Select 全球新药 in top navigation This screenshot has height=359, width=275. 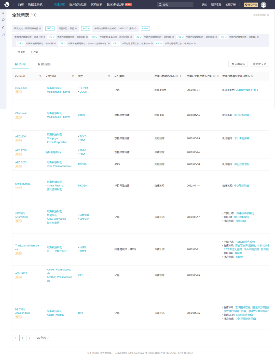pyautogui.click(x=59, y=5)
